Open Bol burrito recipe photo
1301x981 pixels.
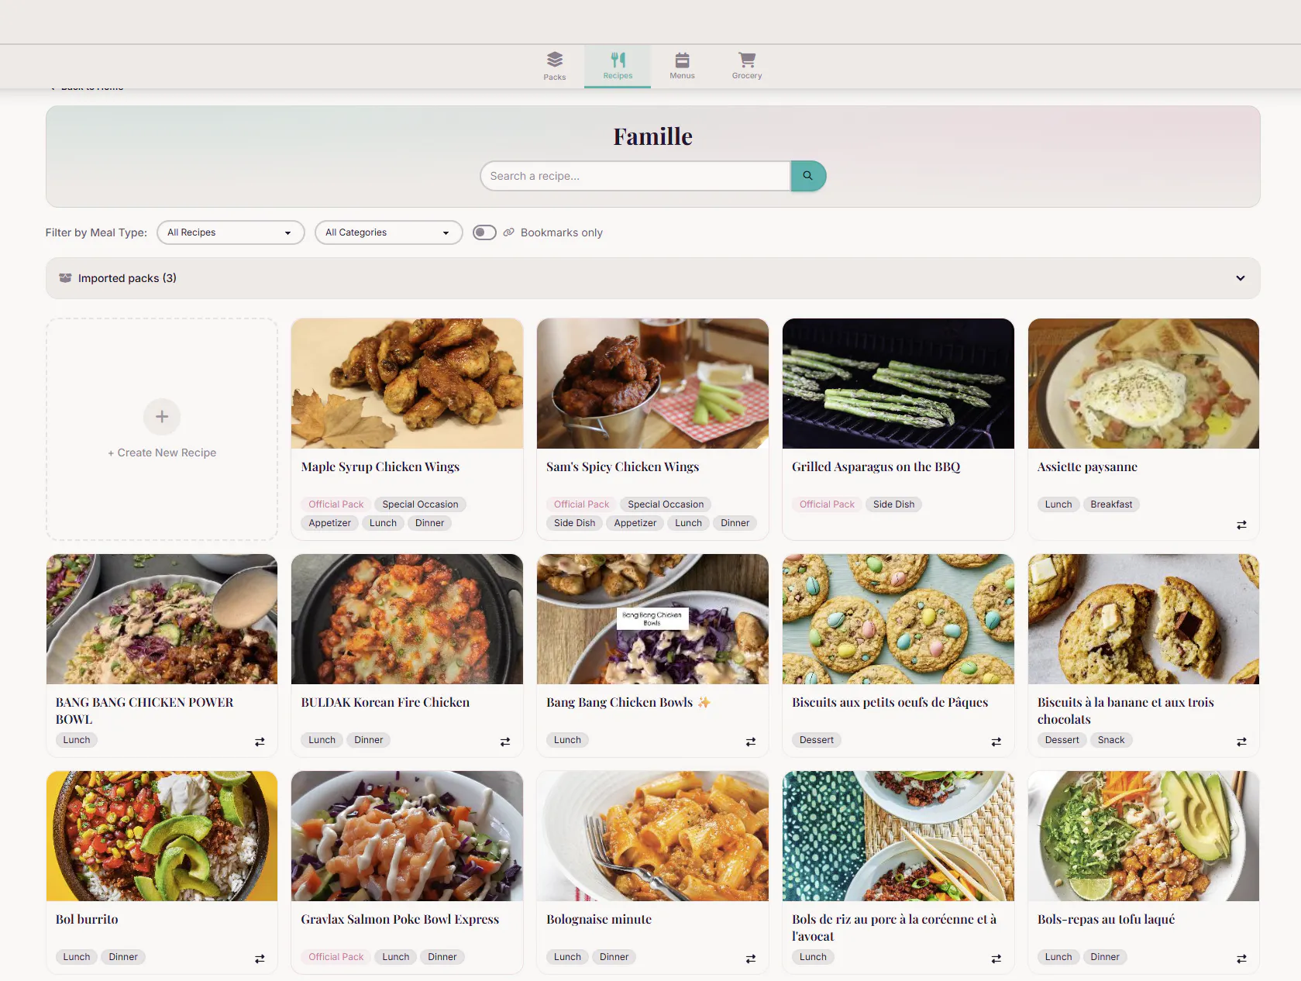tap(162, 836)
